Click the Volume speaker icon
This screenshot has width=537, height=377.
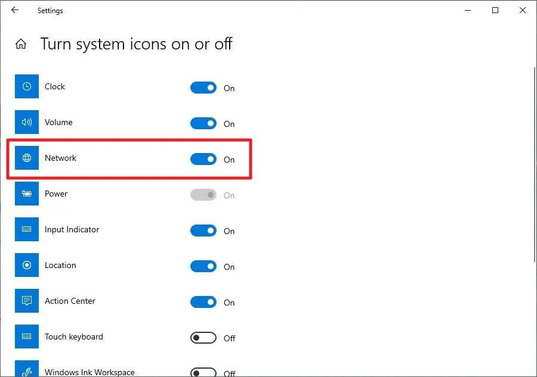click(27, 122)
